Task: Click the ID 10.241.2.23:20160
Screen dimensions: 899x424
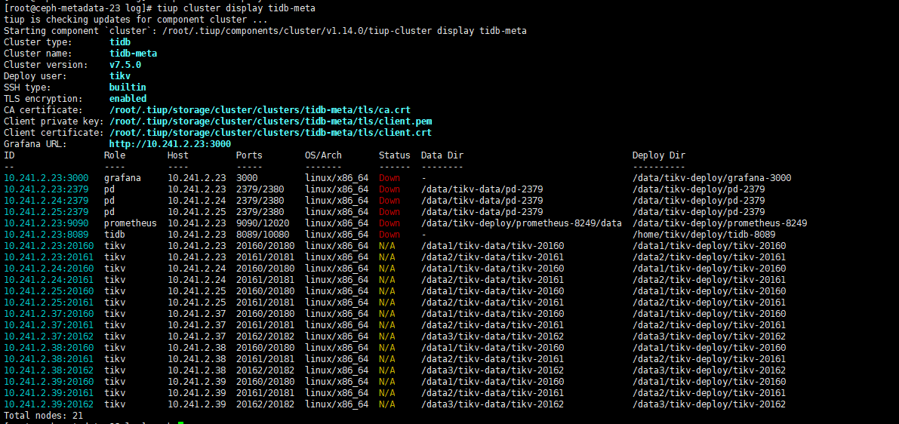Action: pyautogui.click(x=49, y=246)
